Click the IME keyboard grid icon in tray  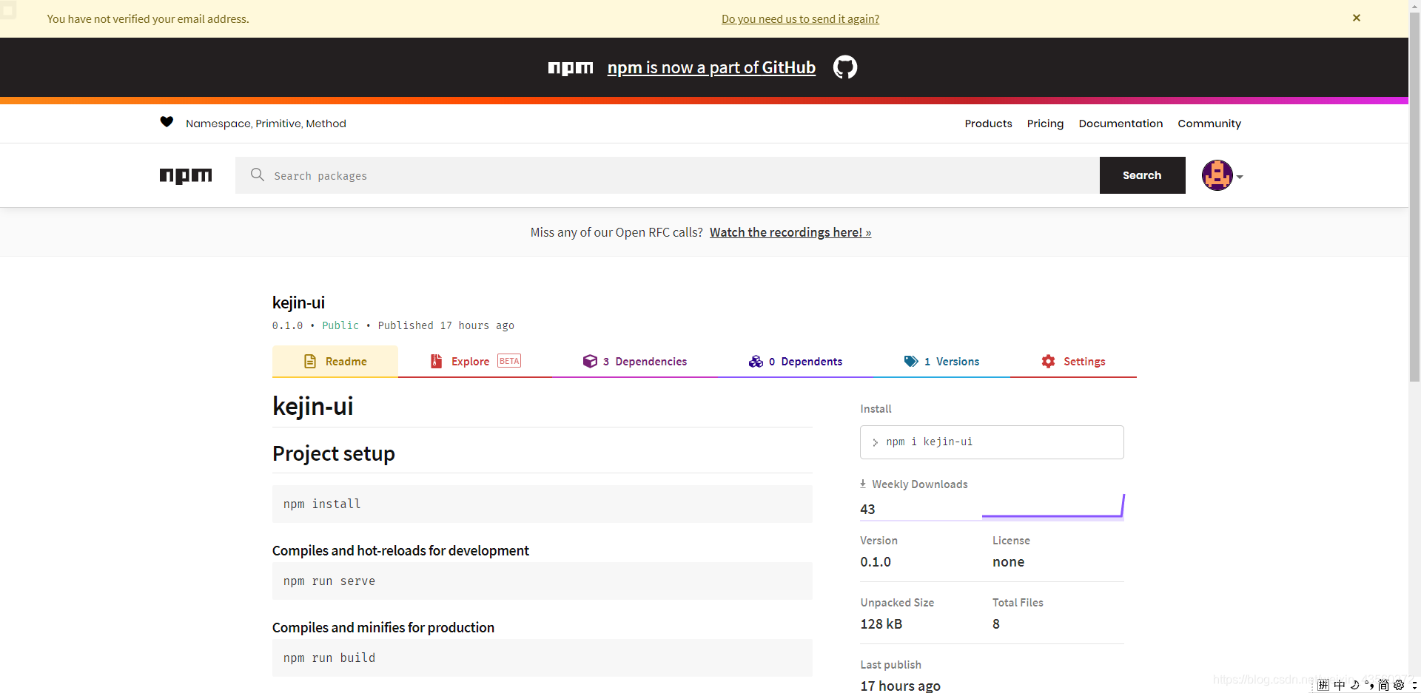pyautogui.click(x=1323, y=685)
